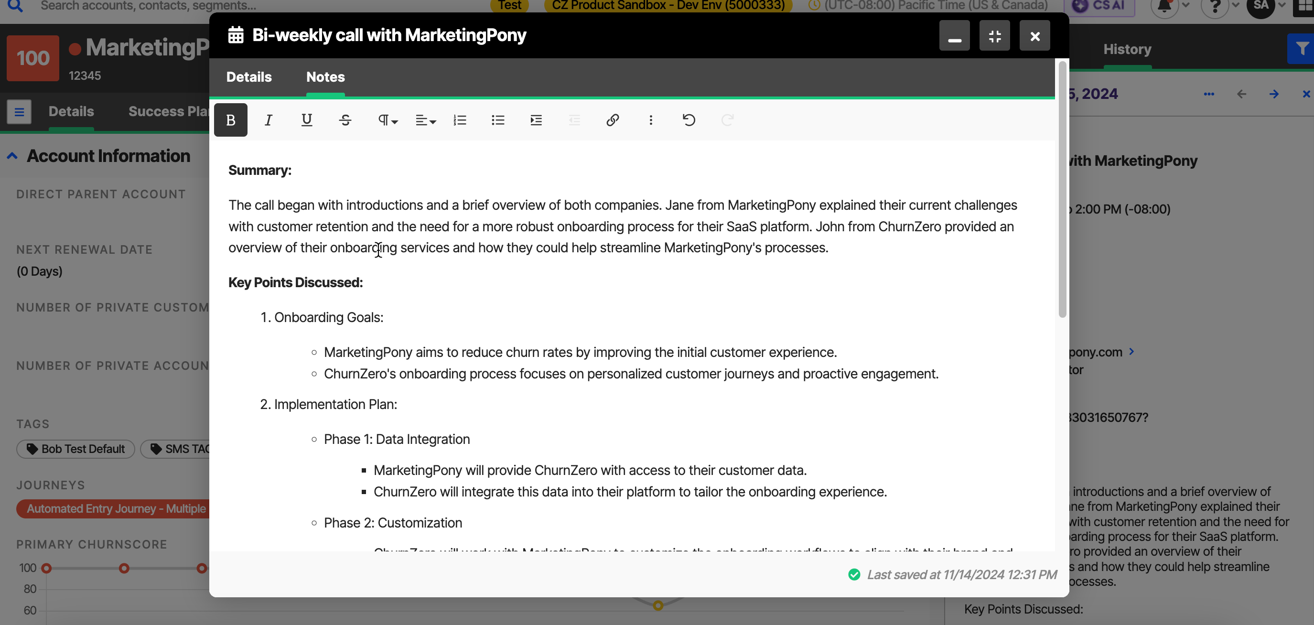Image resolution: width=1314 pixels, height=625 pixels.
Task: Select the Notes tab
Action: (325, 77)
